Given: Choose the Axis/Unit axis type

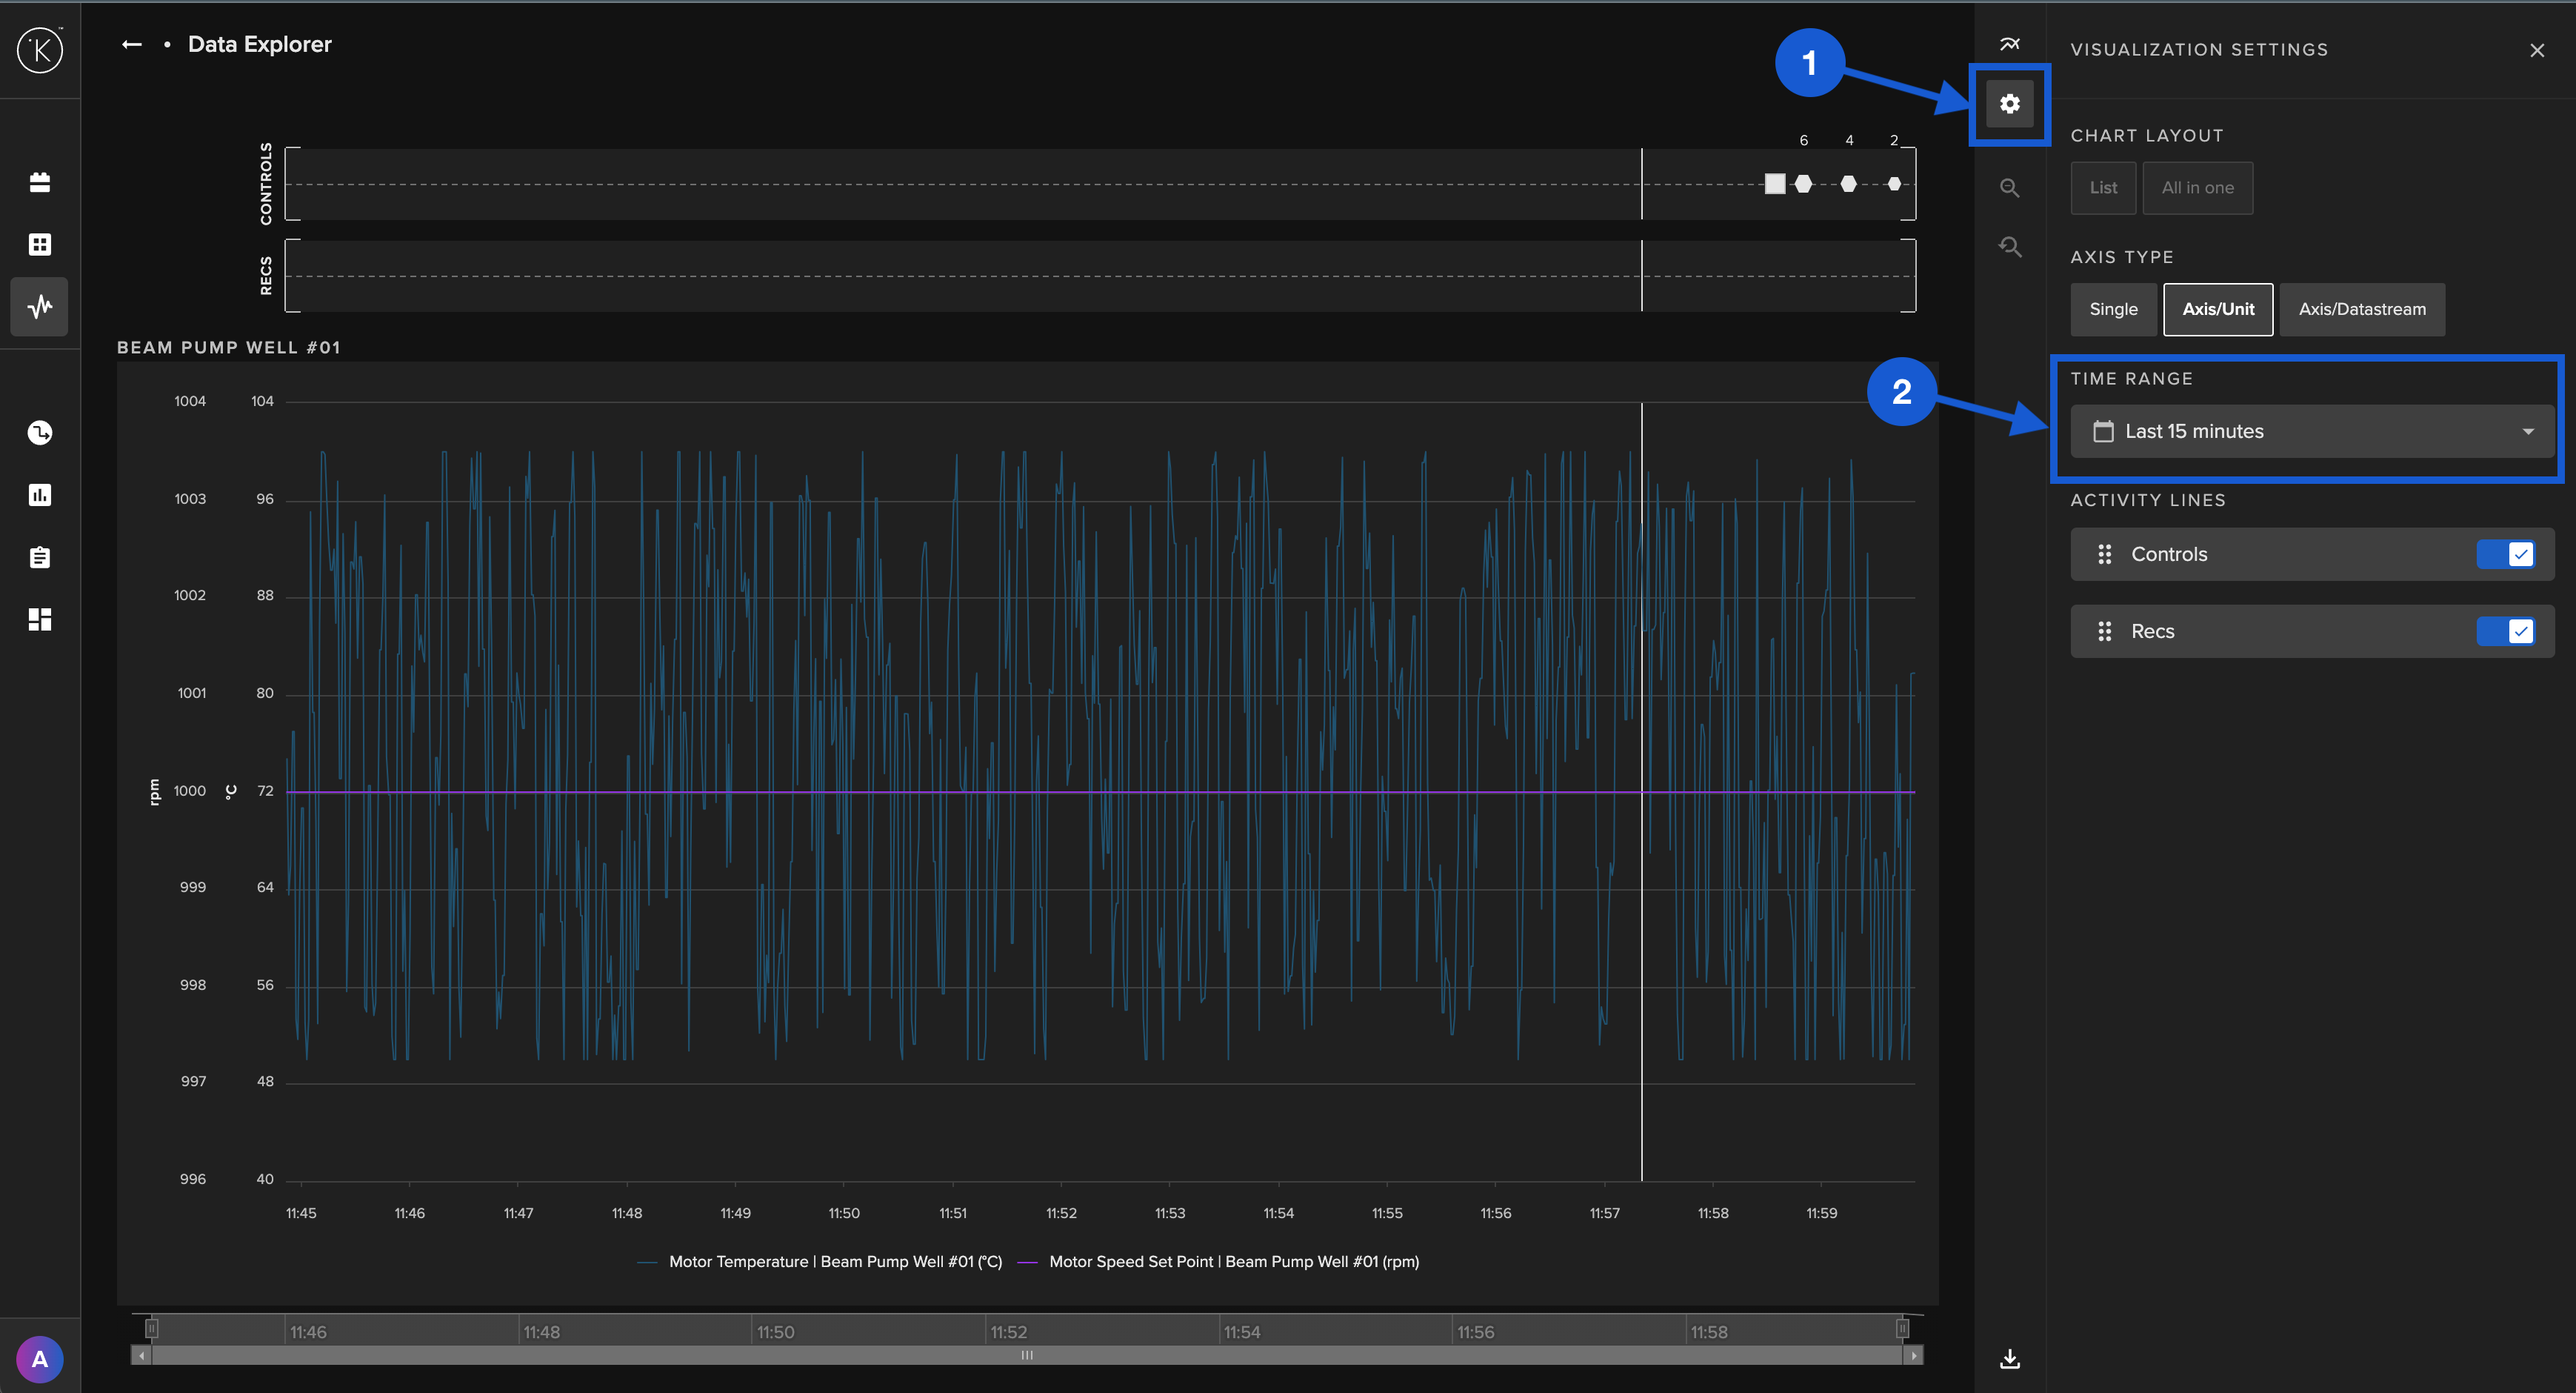Looking at the screenshot, I should pyautogui.click(x=2217, y=309).
